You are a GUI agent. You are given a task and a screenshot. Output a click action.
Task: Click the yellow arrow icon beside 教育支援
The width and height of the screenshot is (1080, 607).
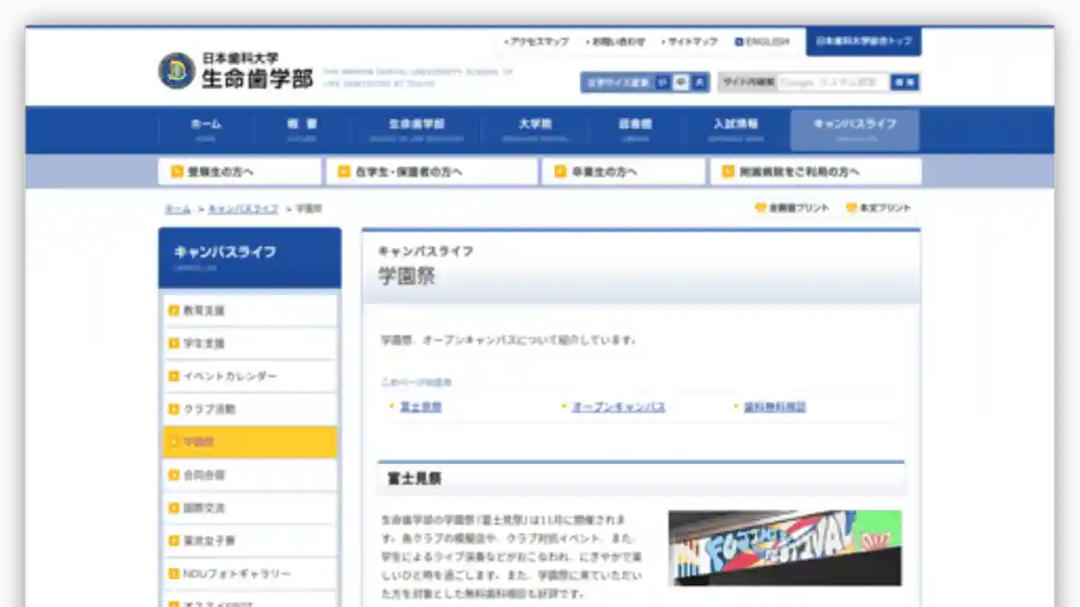click(174, 310)
